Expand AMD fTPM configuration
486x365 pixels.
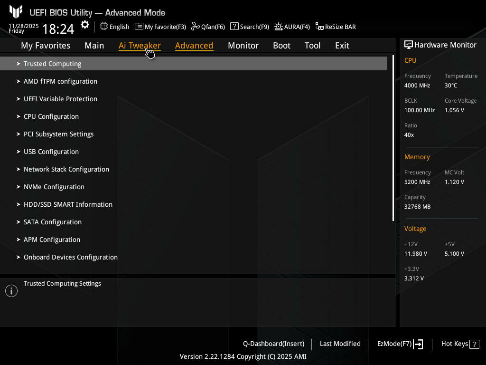60,81
